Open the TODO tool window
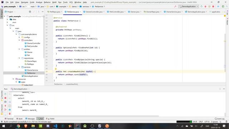The width and height of the screenshot is (229, 129). click(x=50, y=119)
